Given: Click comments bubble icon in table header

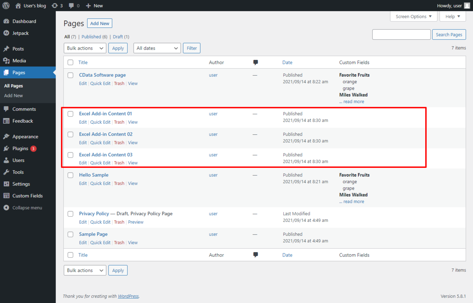Looking at the screenshot, I should (x=255, y=62).
